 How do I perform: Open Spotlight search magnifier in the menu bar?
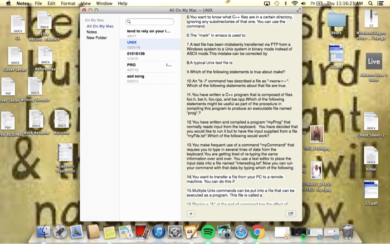370,3
